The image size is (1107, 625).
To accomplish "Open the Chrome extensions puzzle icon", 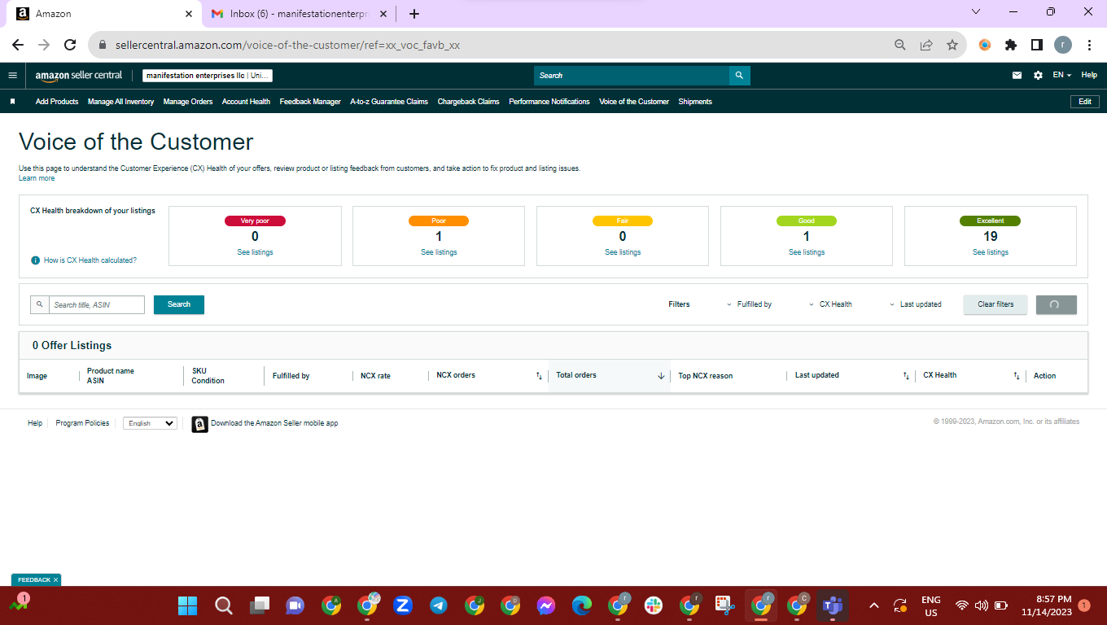I will (x=1011, y=46).
